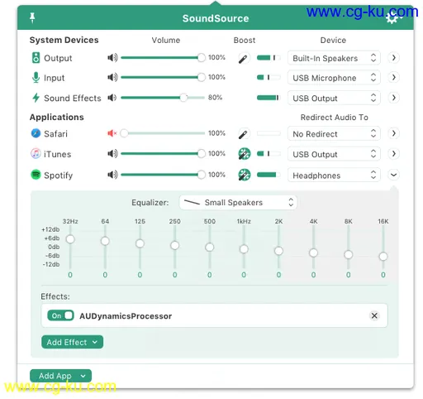Open the AUDynamicsProcessor effect row

click(x=214, y=315)
